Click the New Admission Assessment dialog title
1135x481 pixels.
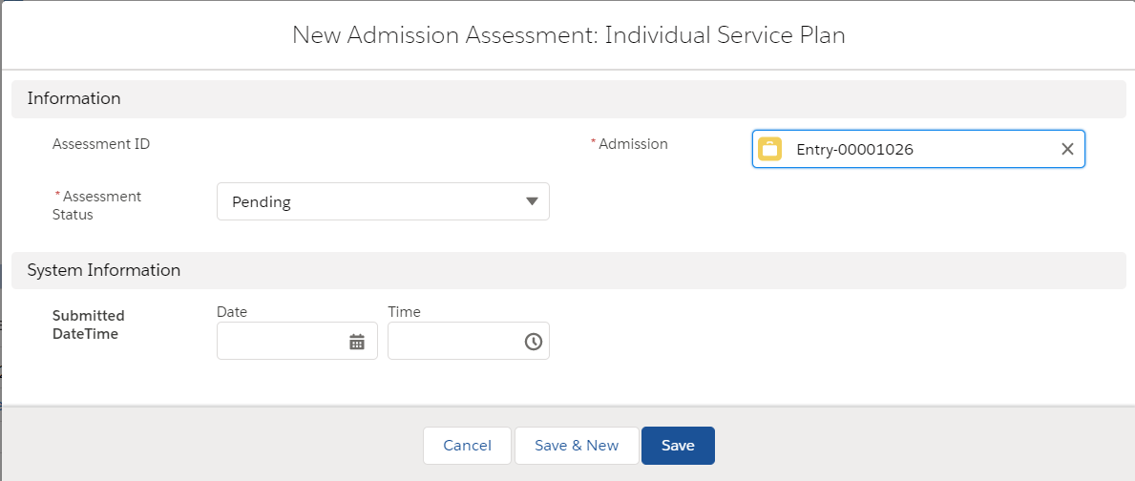(568, 35)
